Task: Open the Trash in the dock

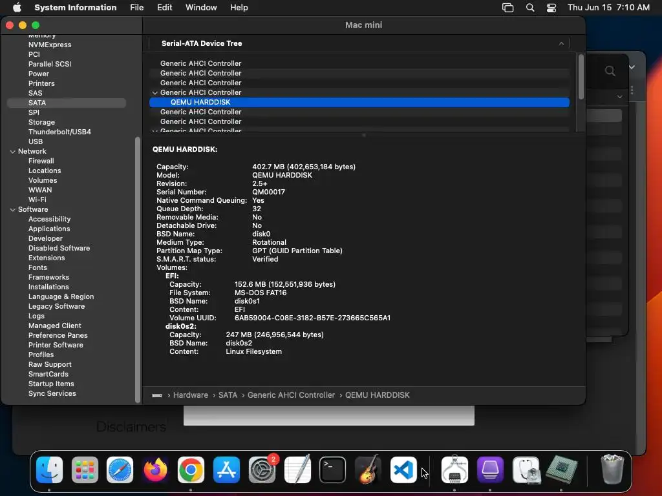Action: (x=612, y=470)
